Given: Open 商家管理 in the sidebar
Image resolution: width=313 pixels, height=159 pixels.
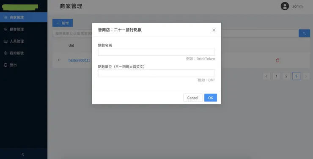Looking at the screenshot, I should 24,17.
